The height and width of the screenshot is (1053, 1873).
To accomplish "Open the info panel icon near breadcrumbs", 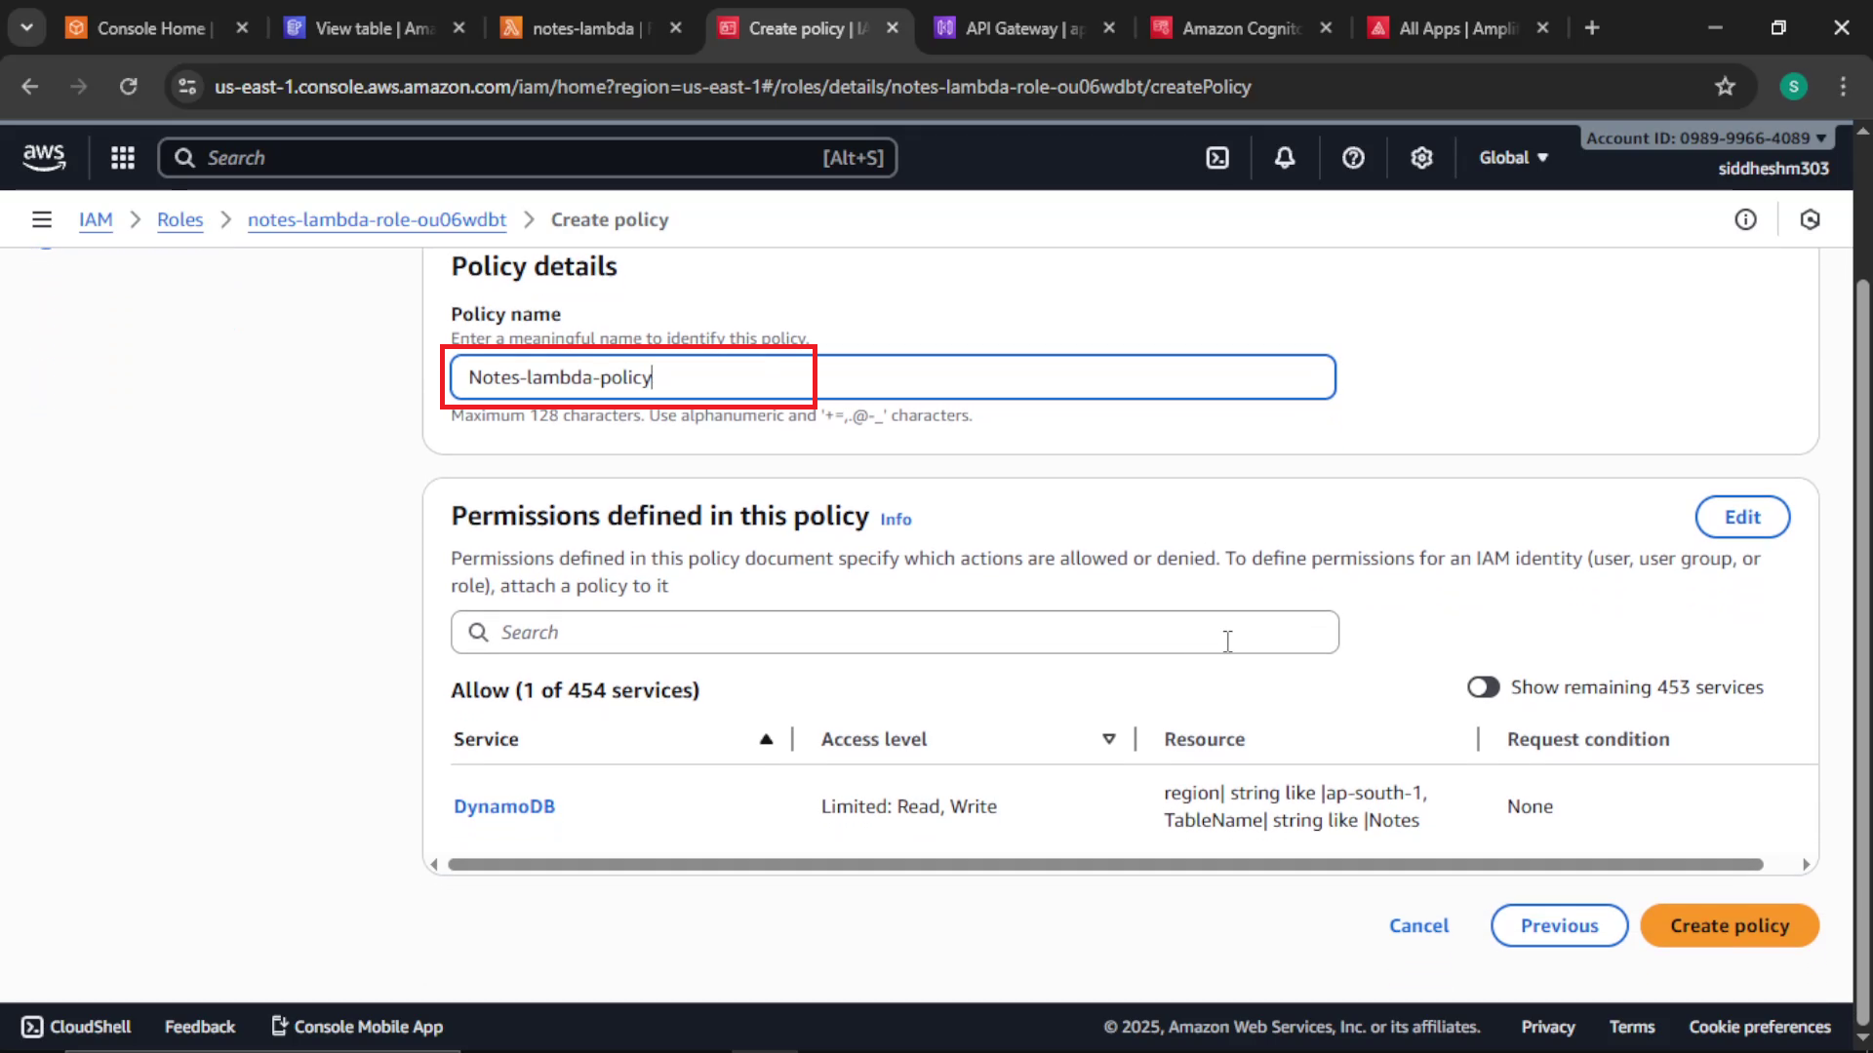I will pos(1745,220).
